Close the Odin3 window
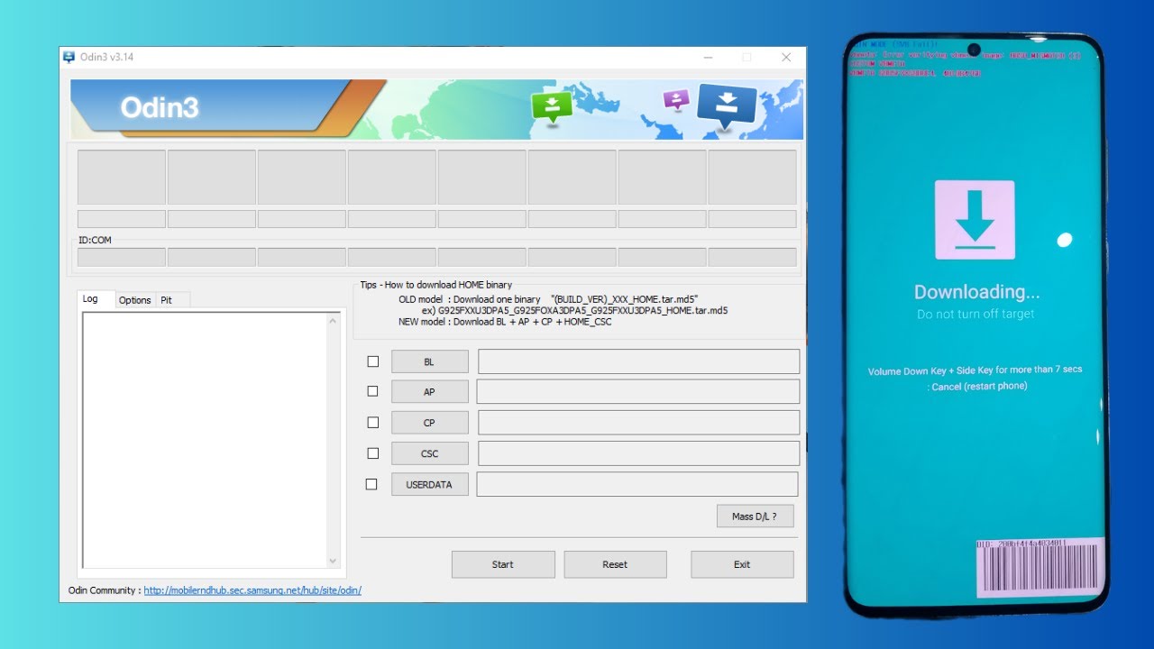 tap(786, 57)
